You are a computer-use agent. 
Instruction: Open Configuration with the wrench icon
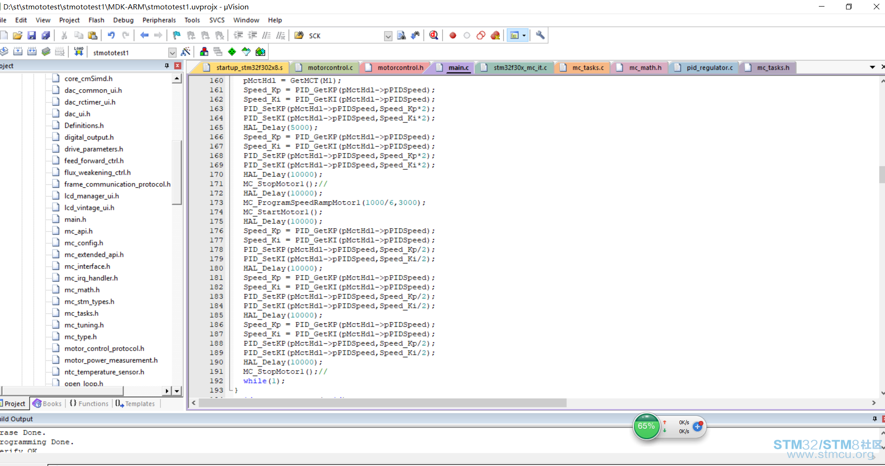(540, 35)
